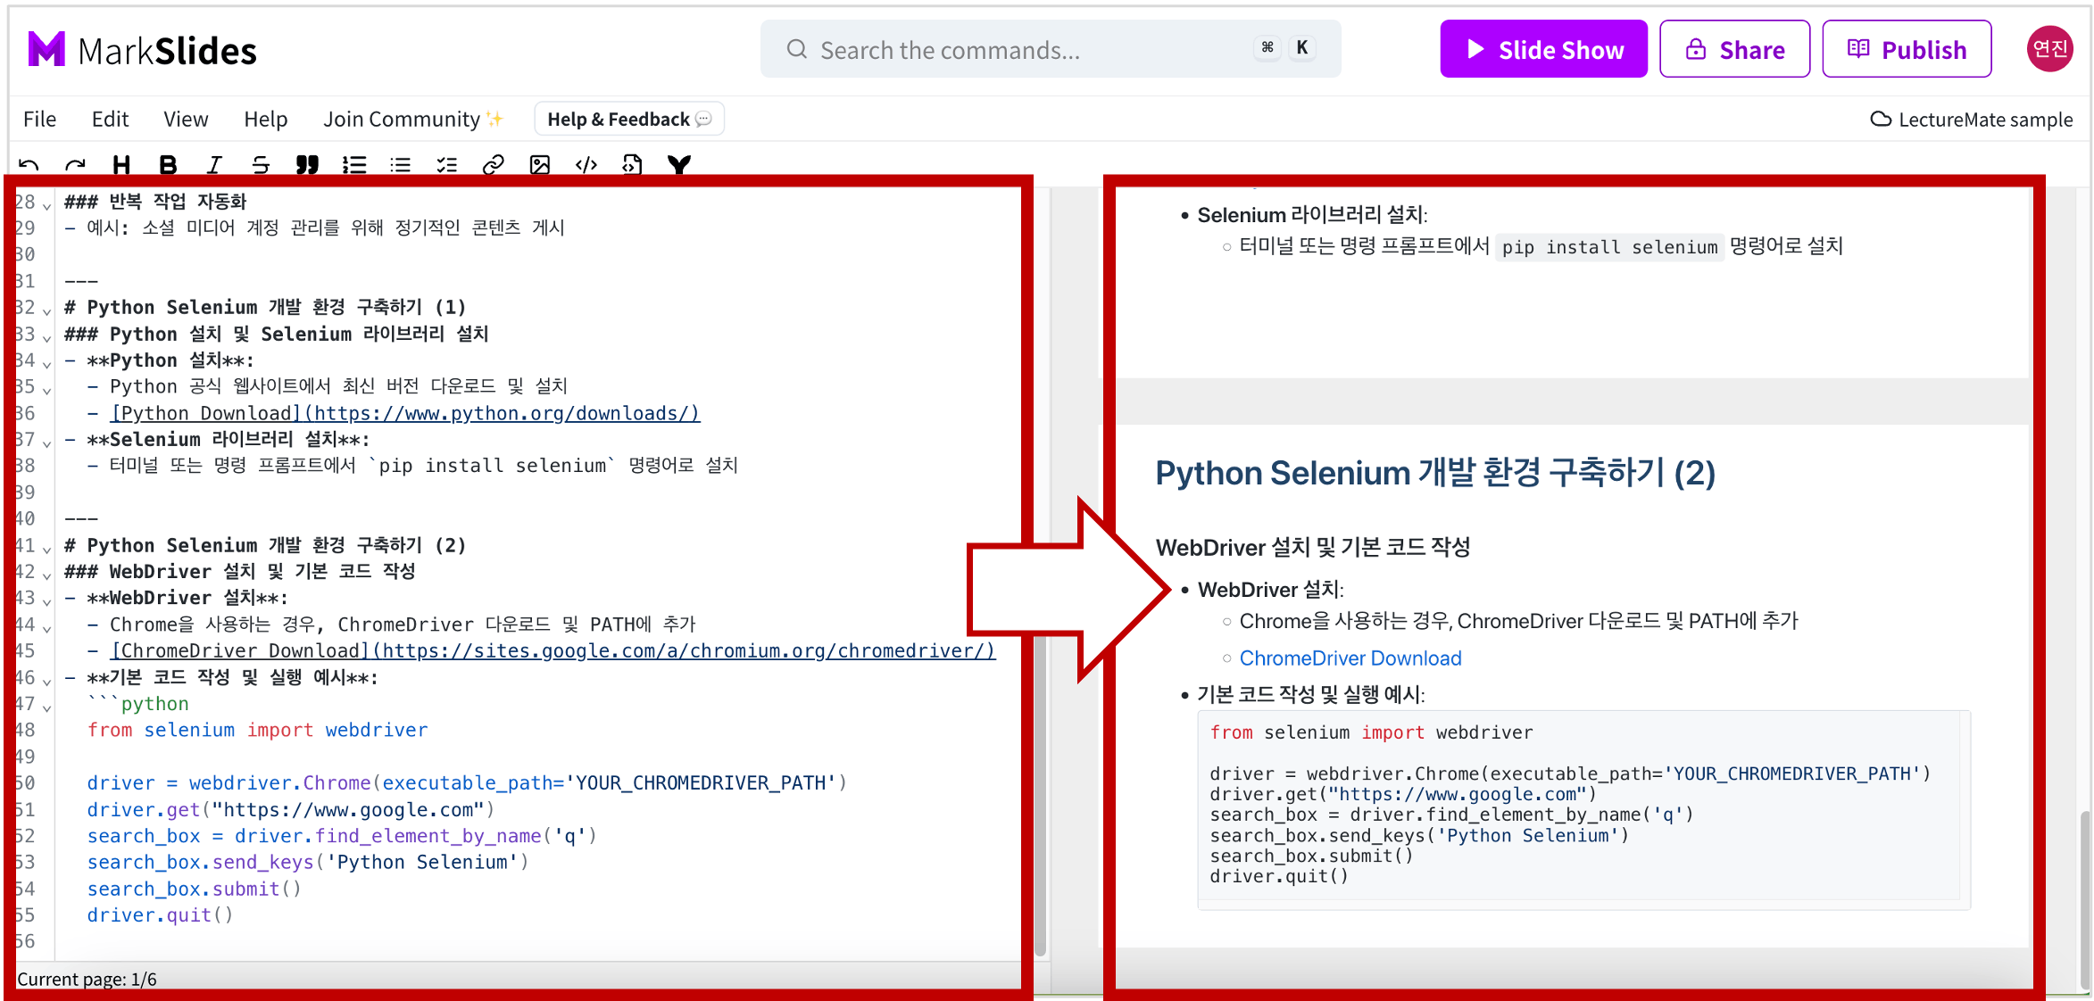Screen dimensions: 2094x1001
Task: Insert a heading with H icon
Action: pyautogui.click(x=121, y=165)
